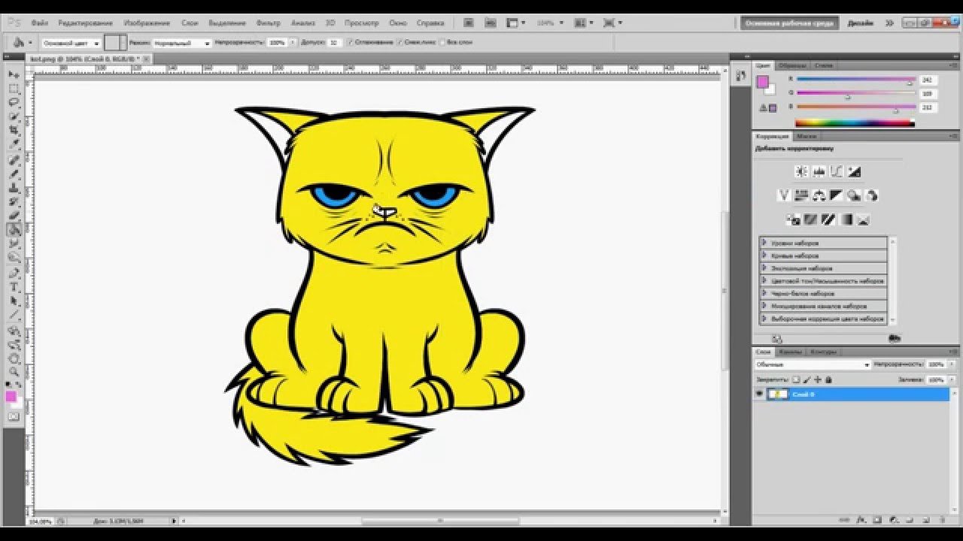Add a Color Balance adjustment
The width and height of the screenshot is (963, 541).
(x=819, y=195)
